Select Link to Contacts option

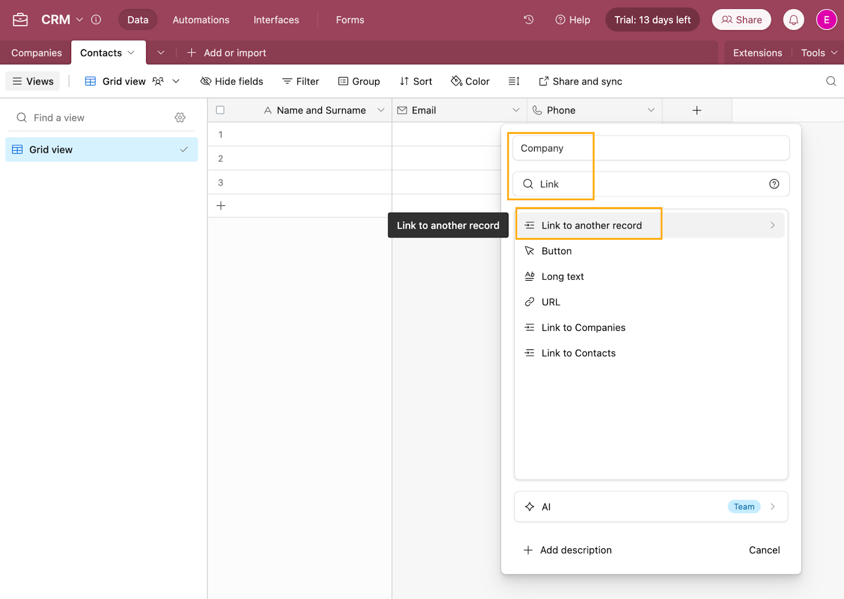pos(651,353)
